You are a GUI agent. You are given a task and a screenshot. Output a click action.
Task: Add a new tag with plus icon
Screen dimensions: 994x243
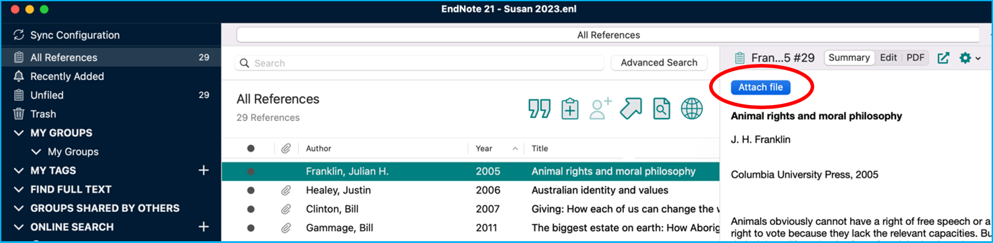204,170
